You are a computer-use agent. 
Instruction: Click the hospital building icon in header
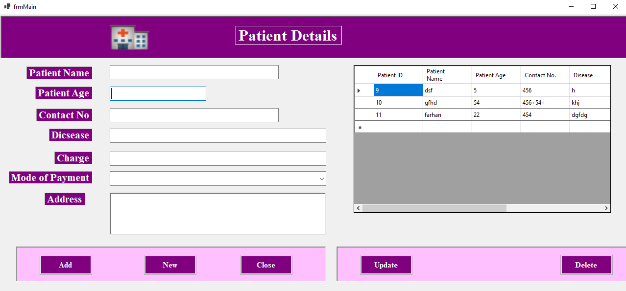click(129, 37)
